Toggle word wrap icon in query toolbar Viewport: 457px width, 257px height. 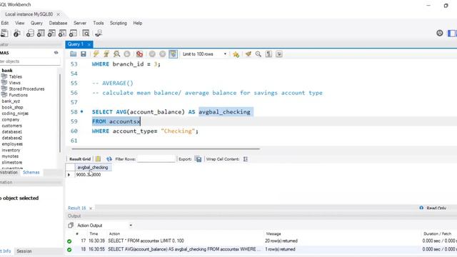click(279, 54)
